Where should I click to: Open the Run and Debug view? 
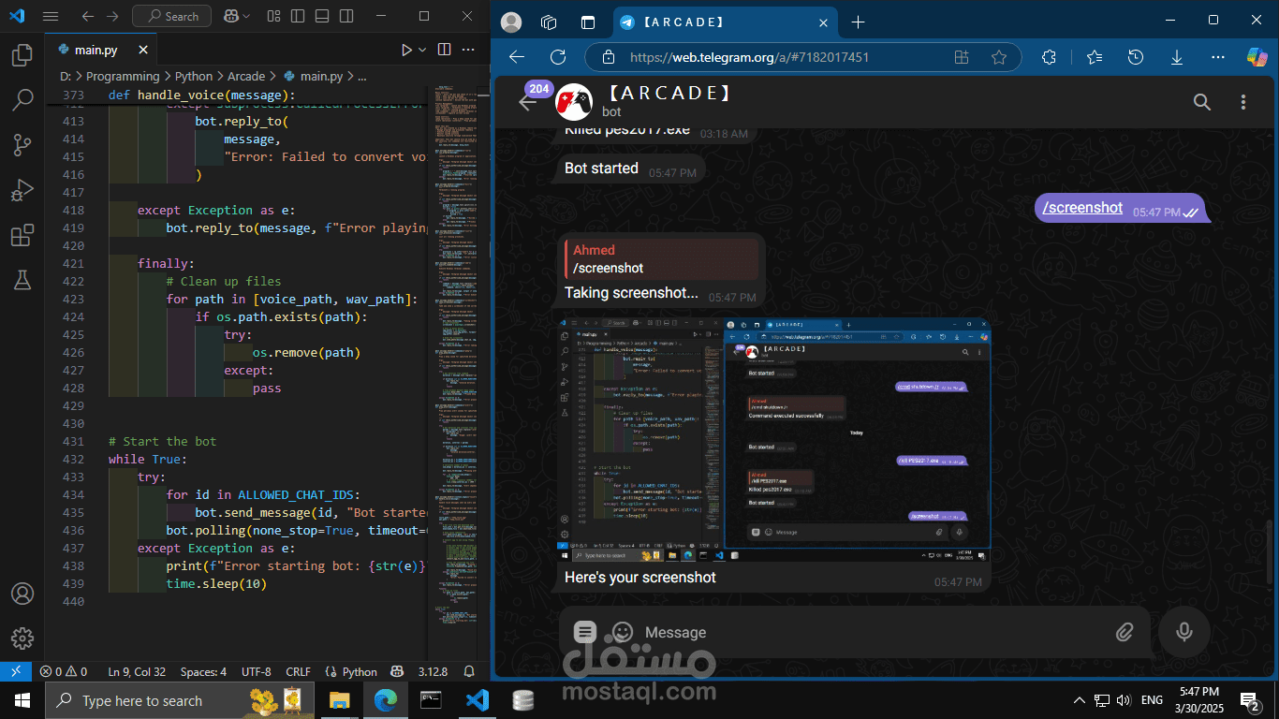click(22, 190)
